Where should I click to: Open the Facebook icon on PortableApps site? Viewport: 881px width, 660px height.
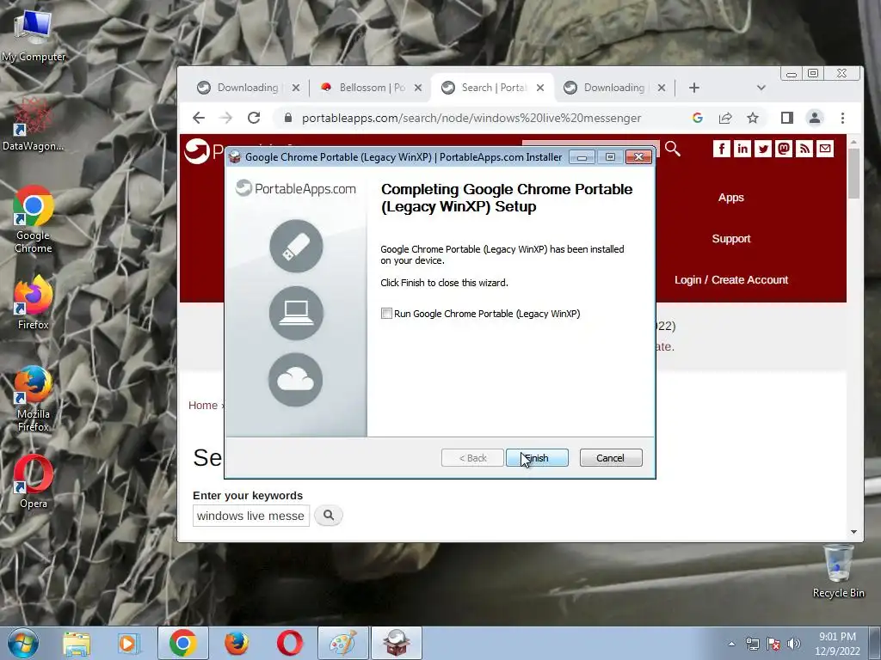tap(722, 148)
